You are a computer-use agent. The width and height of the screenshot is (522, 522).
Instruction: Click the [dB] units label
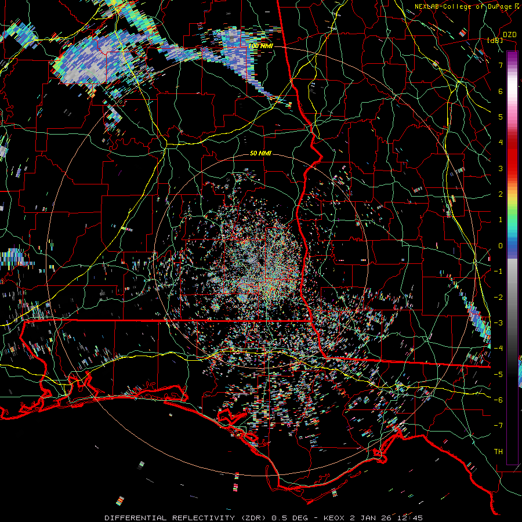(x=495, y=41)
